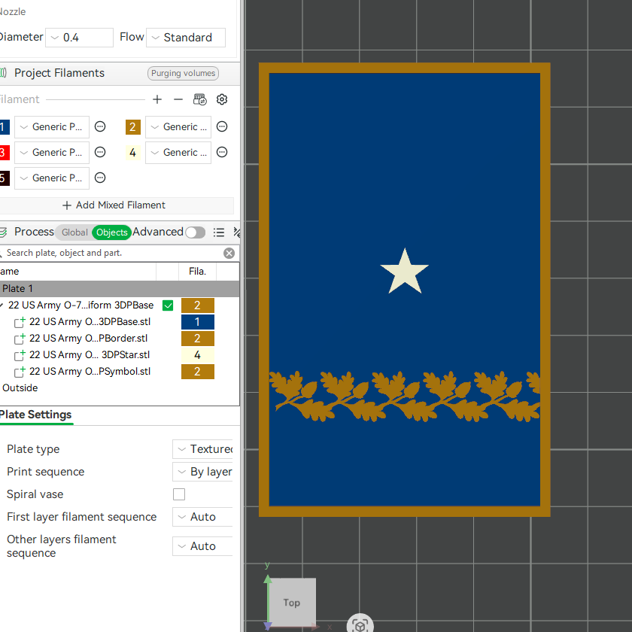Click dark filament 5 color swatch
This screenshot has width=632, height=632.
4,178
